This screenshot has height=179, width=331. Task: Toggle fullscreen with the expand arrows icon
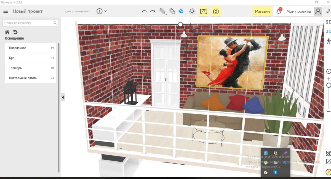tap(328, 11)
